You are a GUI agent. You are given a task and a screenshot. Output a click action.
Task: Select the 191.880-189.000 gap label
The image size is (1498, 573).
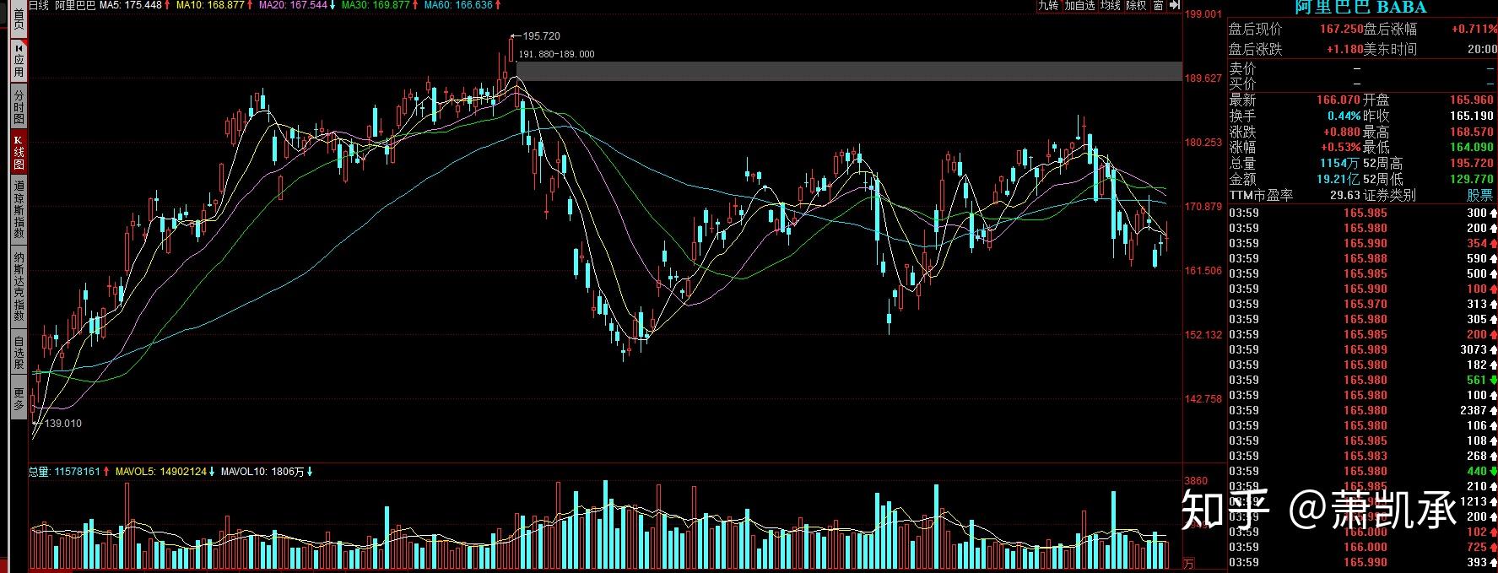556,54
